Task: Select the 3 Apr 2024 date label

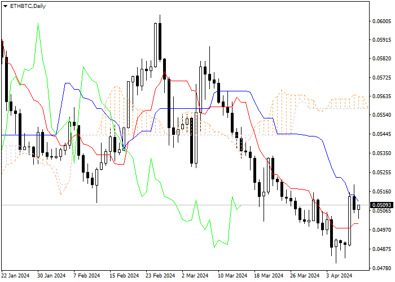Action: [339, 275]
